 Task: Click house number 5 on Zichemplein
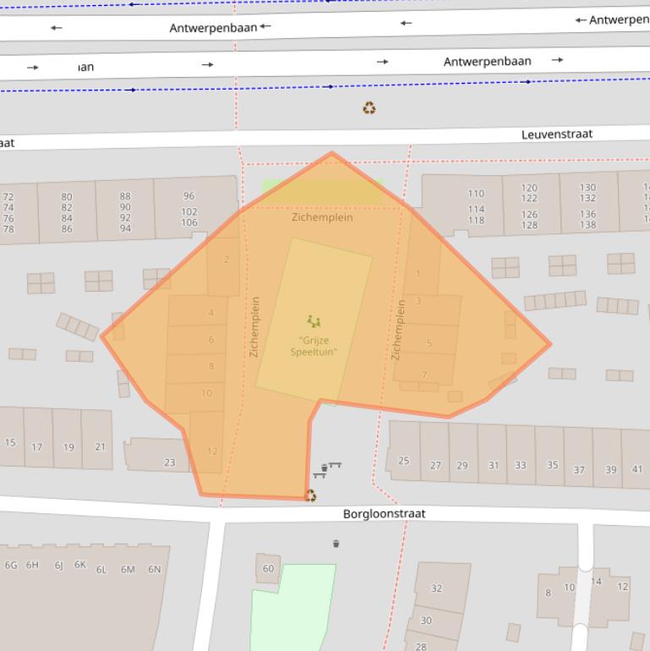(x=429, y=343)
